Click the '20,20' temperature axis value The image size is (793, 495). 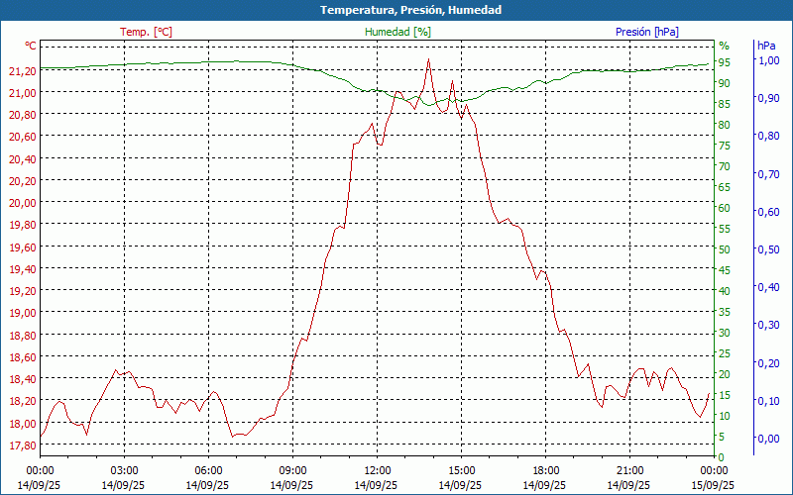[23, 181]
